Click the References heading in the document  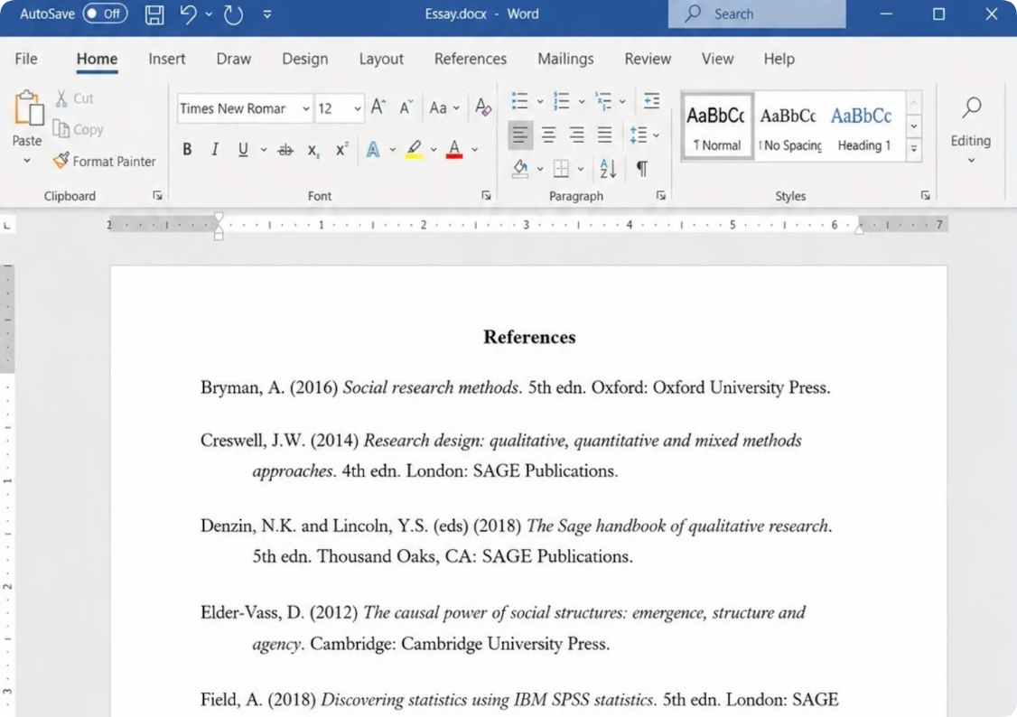click(529, 337)
